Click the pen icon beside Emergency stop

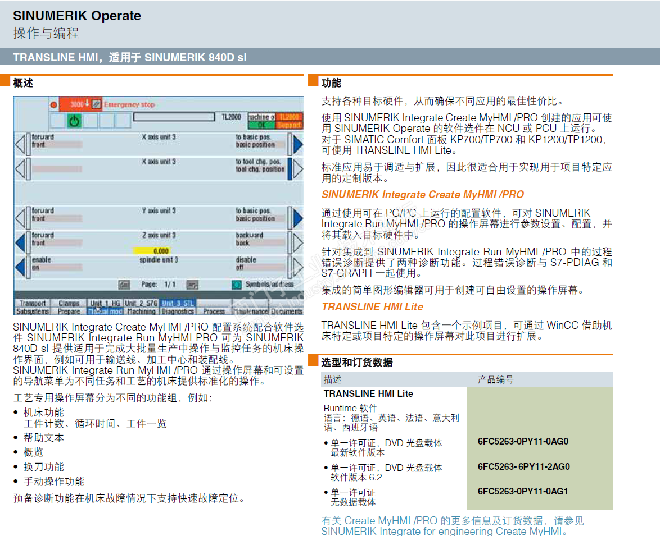coord(96,104)
